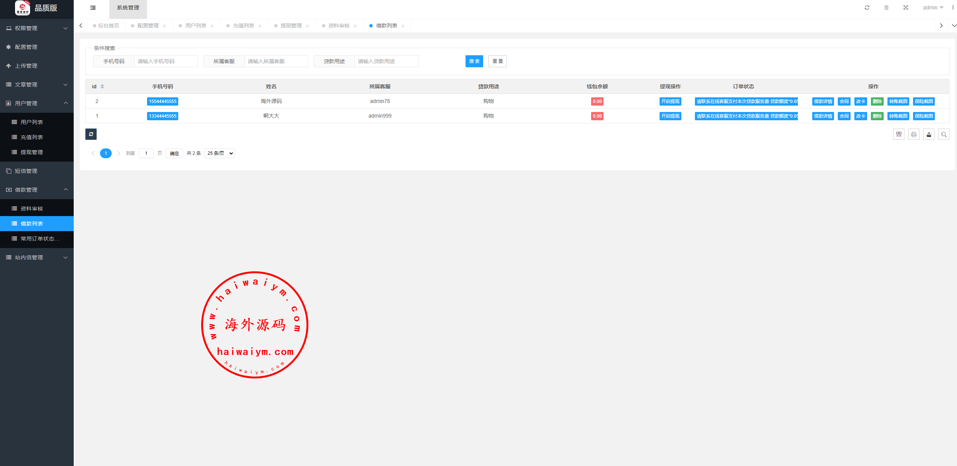The width and height of the screenshot is (957, 466).
Task: Open the admin user dropdown
Action: (x=933, y=8)
